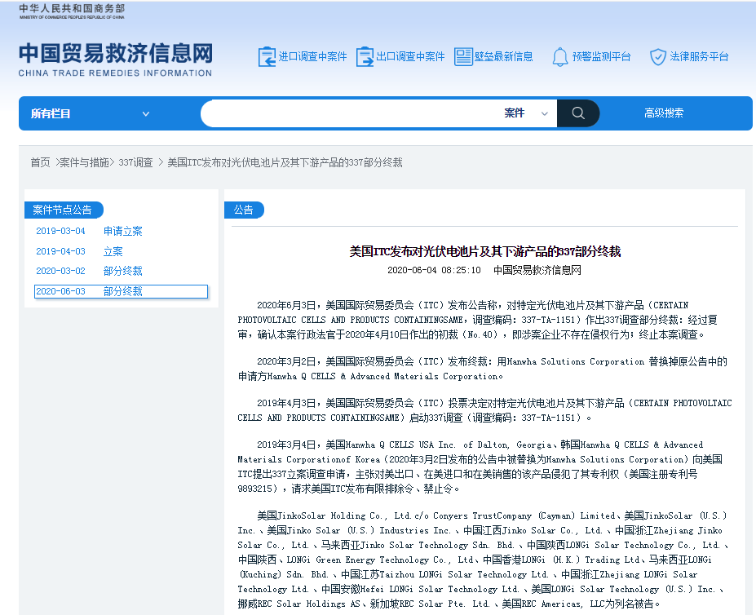Go to 首页 in breadcrumb
Viewport: 756px width, 615px height.
point(41,162)
